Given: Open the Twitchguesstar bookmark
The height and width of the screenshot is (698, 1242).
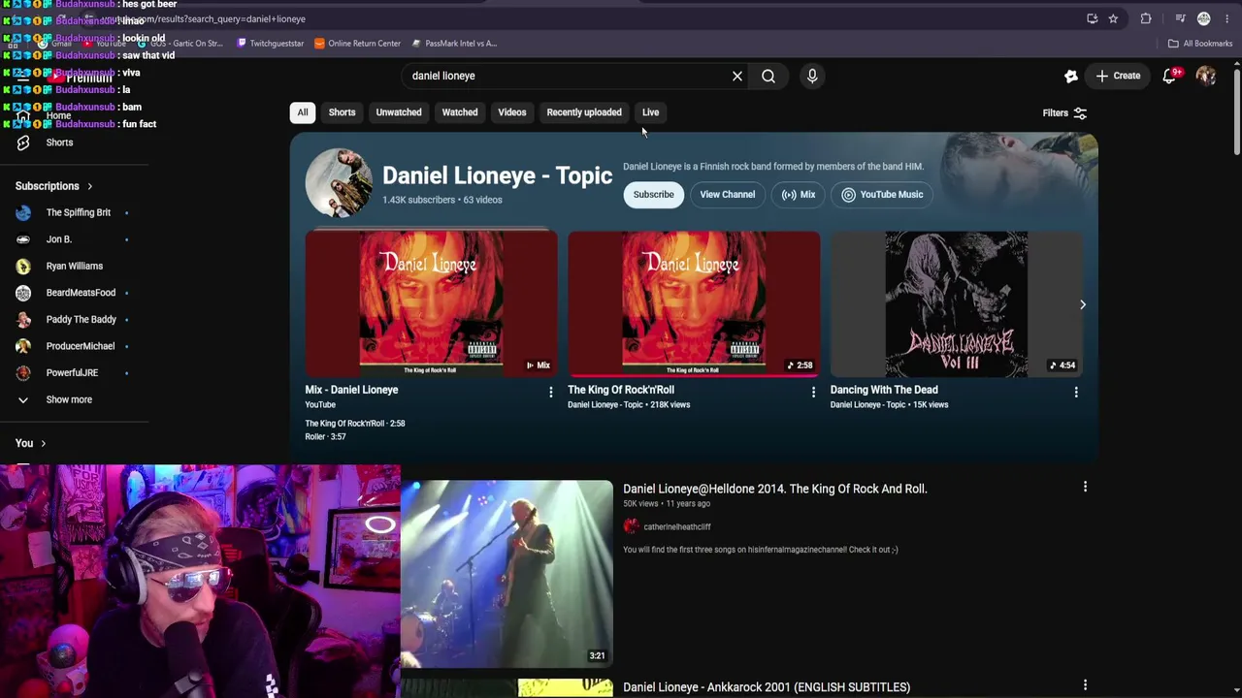Looking at the screenshot, I should point(271,44).
